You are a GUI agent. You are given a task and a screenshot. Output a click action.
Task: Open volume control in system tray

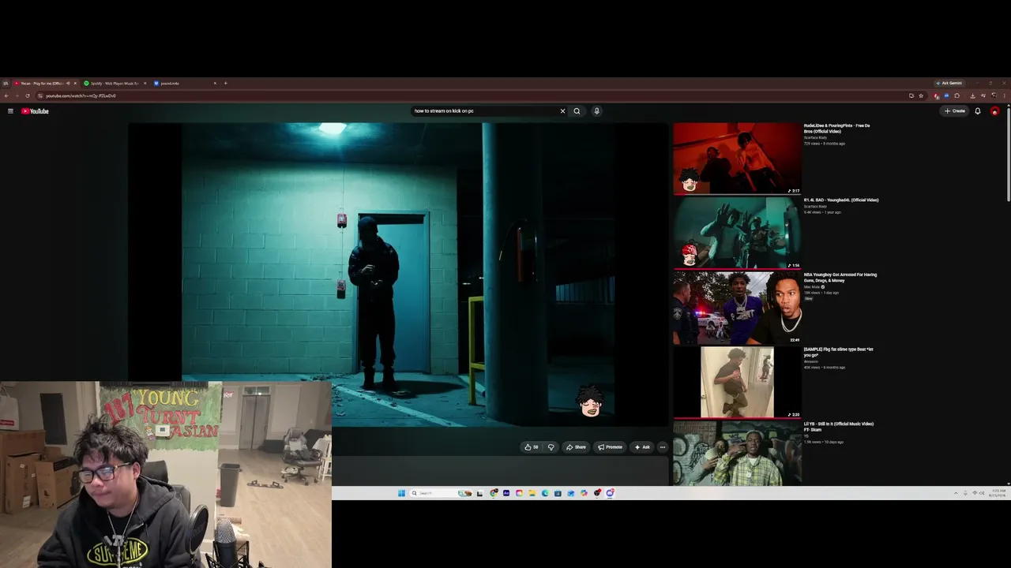tap(982, 493)
